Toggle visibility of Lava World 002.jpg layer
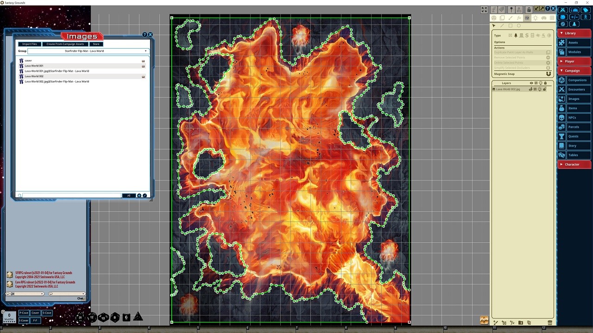Viewport: 593px width, 333px height. [530, 89]
